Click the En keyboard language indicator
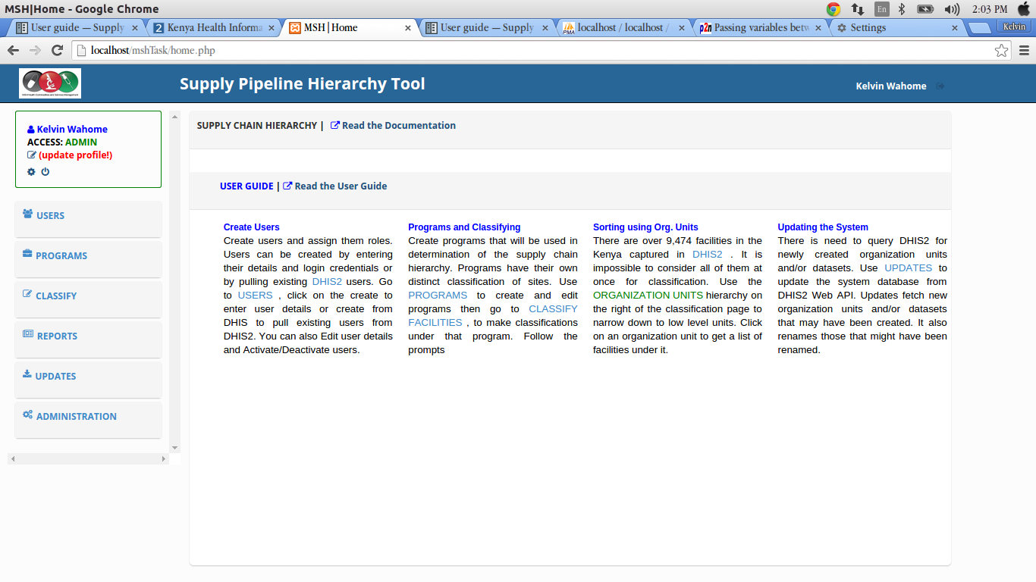The height and width of the screenshot is (582, 1036). pos(882,9)
